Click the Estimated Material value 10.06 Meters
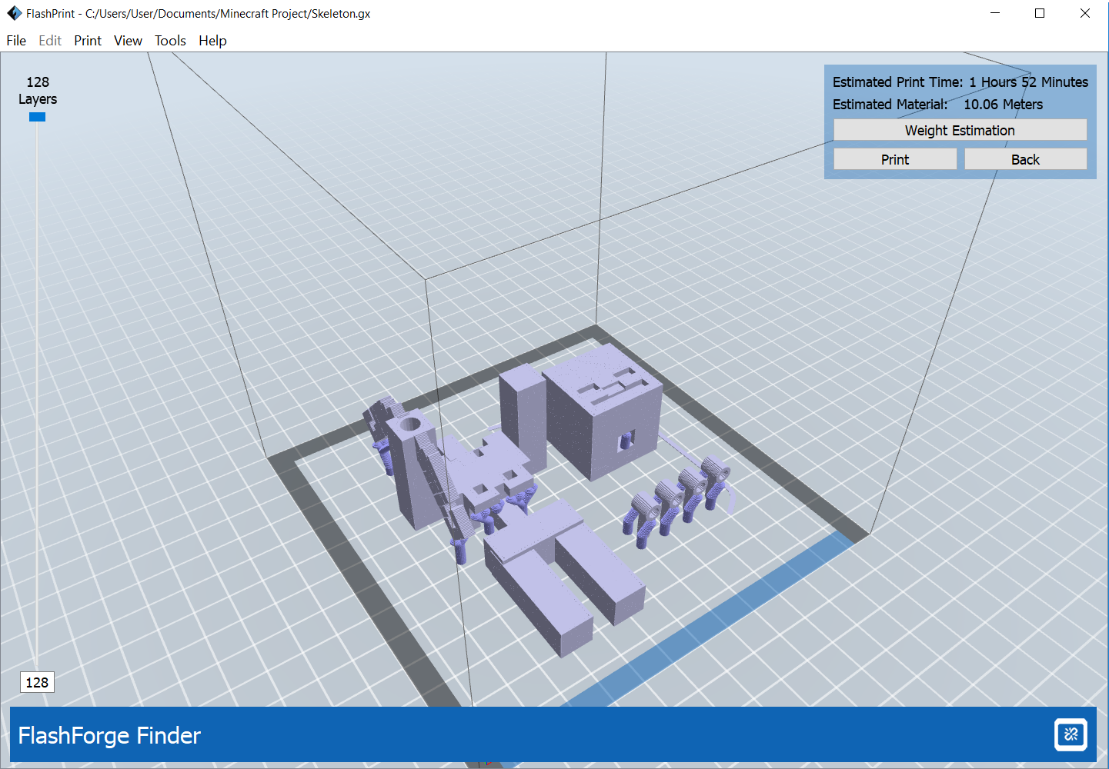This screenshot has width=1109, height=769. click(1003, 105)
